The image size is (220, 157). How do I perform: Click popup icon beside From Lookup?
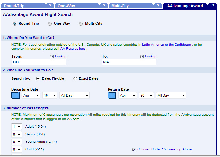[x=52, y=56]
